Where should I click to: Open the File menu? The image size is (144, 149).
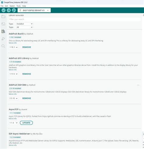pyautogui.click(x=2, y=6)
